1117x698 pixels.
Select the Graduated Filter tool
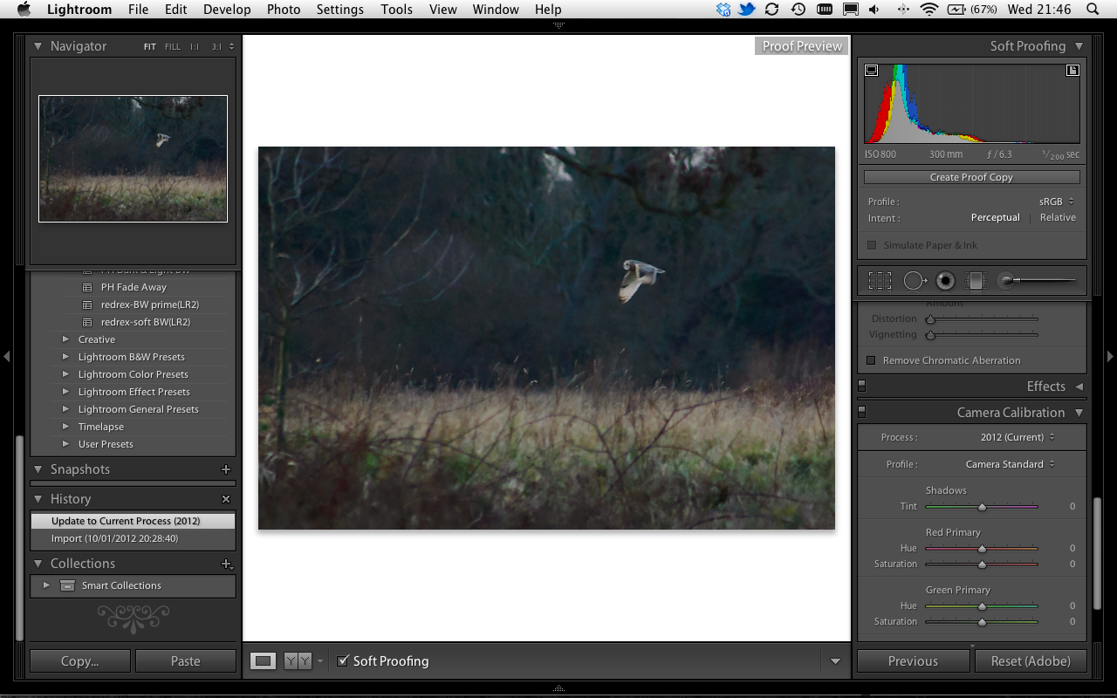[x=977, y=281]
